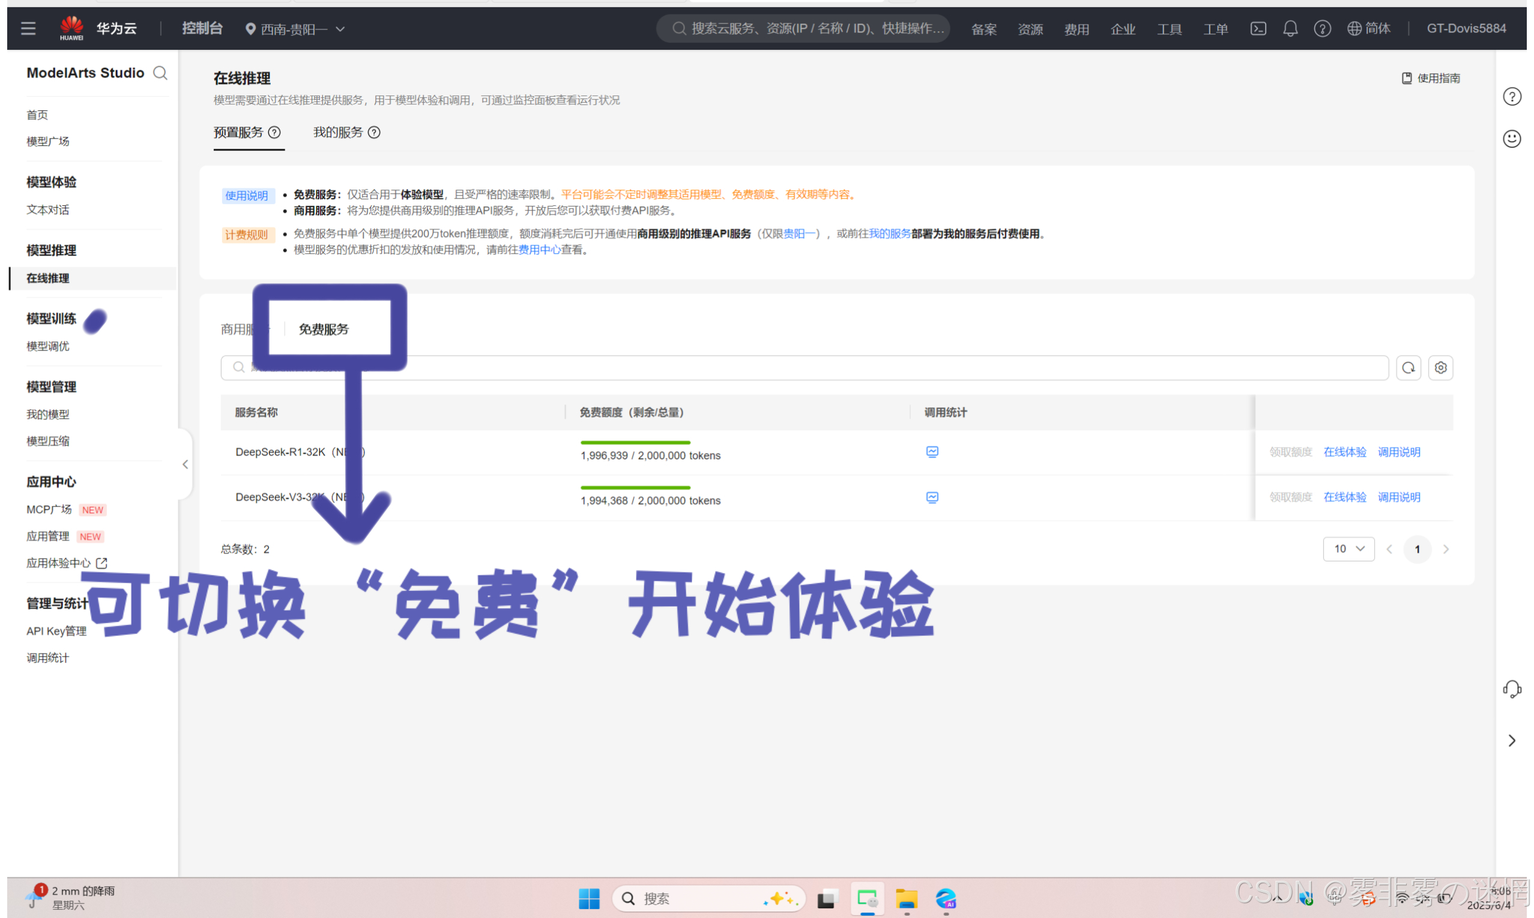Open API Key管理 in sidebar

[56, 631]
